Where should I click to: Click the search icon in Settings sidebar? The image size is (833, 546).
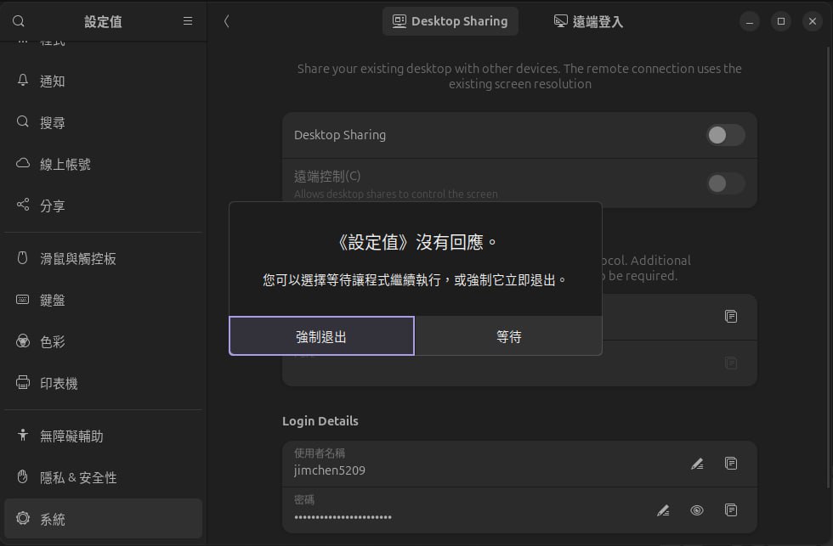coord(19,21)
